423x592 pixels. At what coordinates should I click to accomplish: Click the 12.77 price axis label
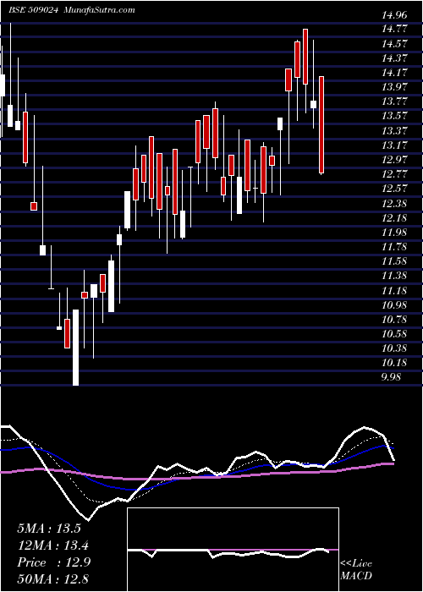pos(394,174)
